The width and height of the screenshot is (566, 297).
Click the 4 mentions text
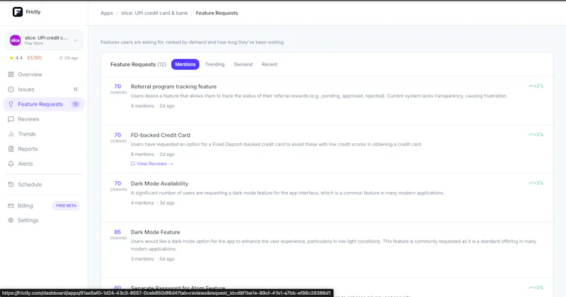tap(142, 203)
